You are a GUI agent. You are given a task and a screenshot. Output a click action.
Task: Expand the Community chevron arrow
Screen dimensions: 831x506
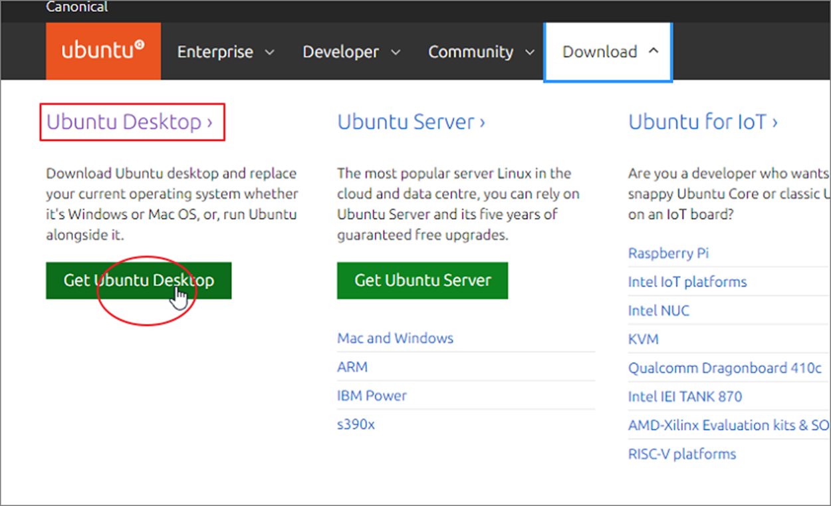[530, 53]
